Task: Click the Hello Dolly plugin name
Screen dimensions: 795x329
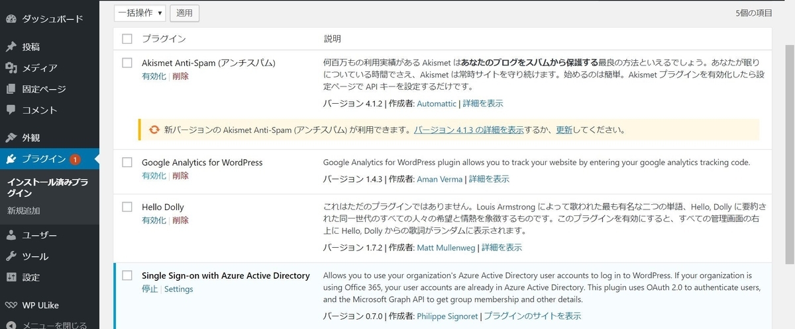Action: pyautogui.click(x=163, y=207)
